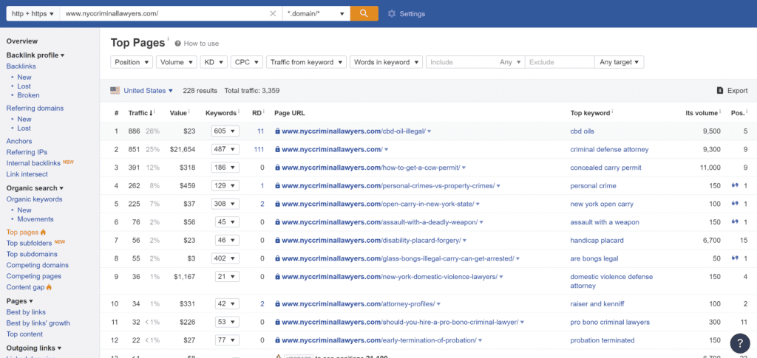The width and height of the screenshot is (757, 358).
Task: Click the featured snippet quote icon for new york open carry
Action: (736, 204)
